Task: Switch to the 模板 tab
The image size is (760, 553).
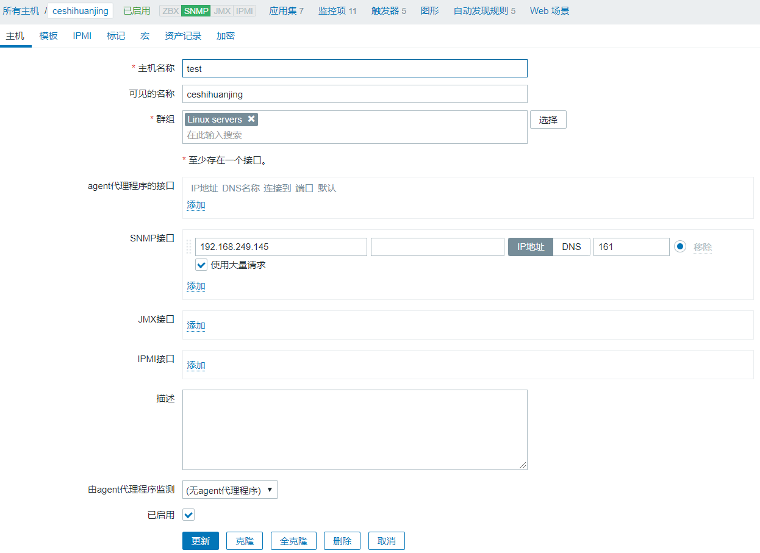Action: click(48, 36)
